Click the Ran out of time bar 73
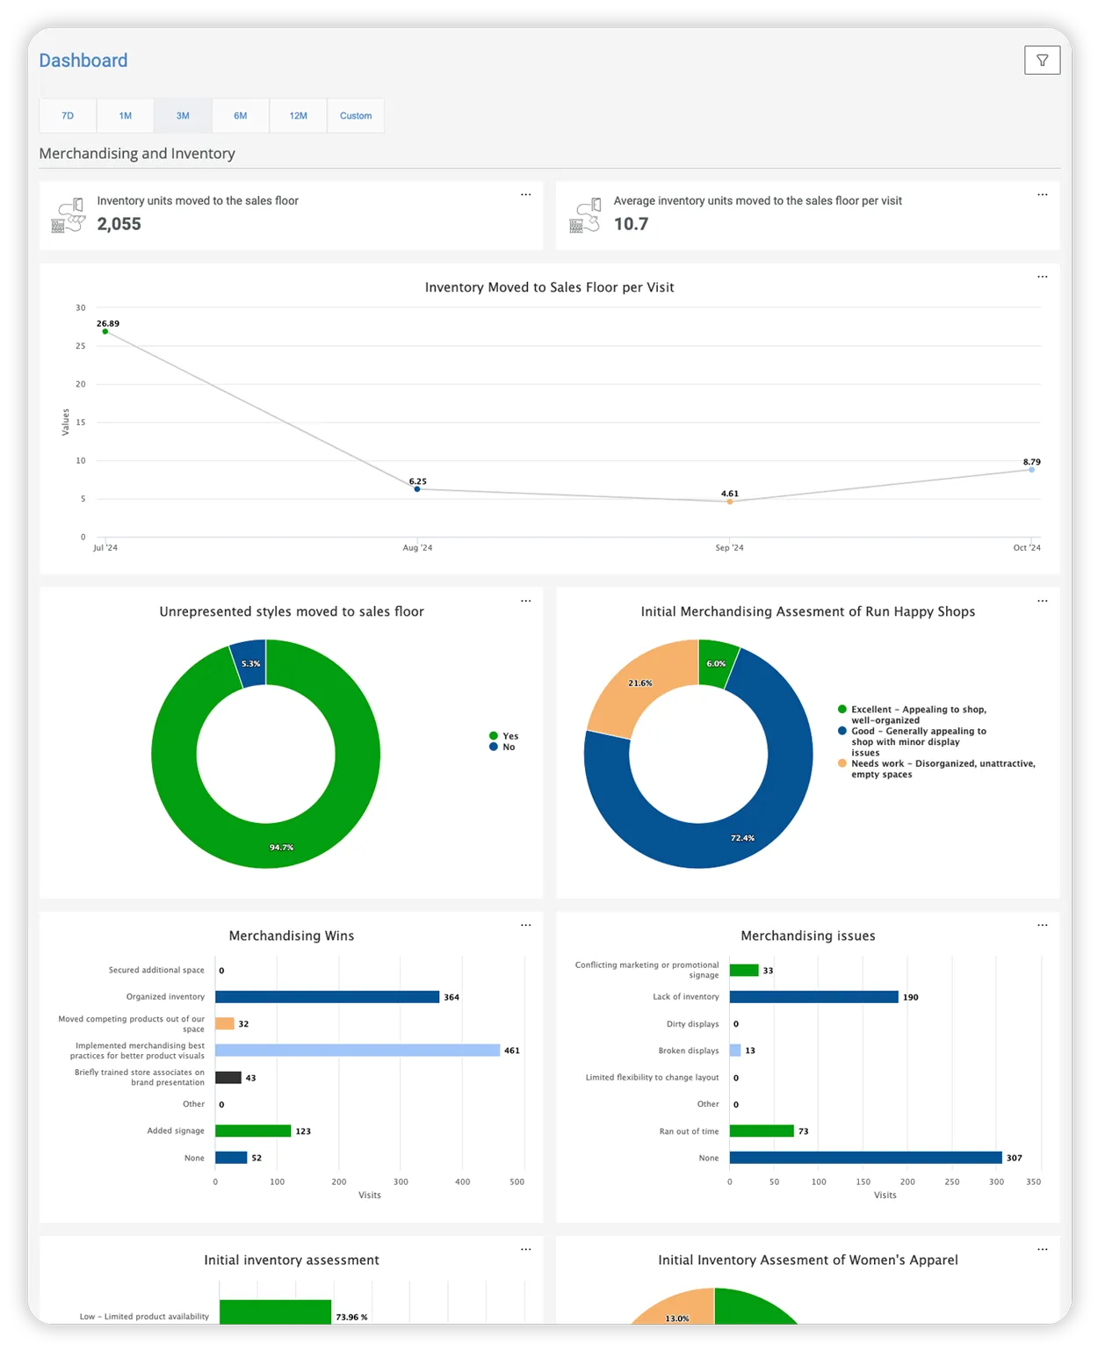 click(762, 1131)
